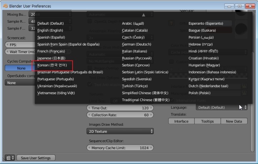The height and width of the screenshot is (164, 258).
Task: Close the Blender User Preferences window
Action: point(250,6)
